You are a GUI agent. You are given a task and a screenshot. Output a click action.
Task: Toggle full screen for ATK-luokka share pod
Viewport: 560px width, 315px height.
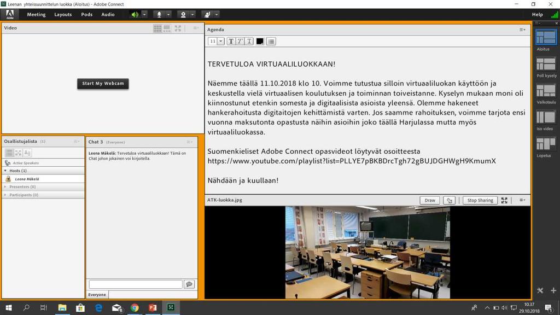coord(504,200)
